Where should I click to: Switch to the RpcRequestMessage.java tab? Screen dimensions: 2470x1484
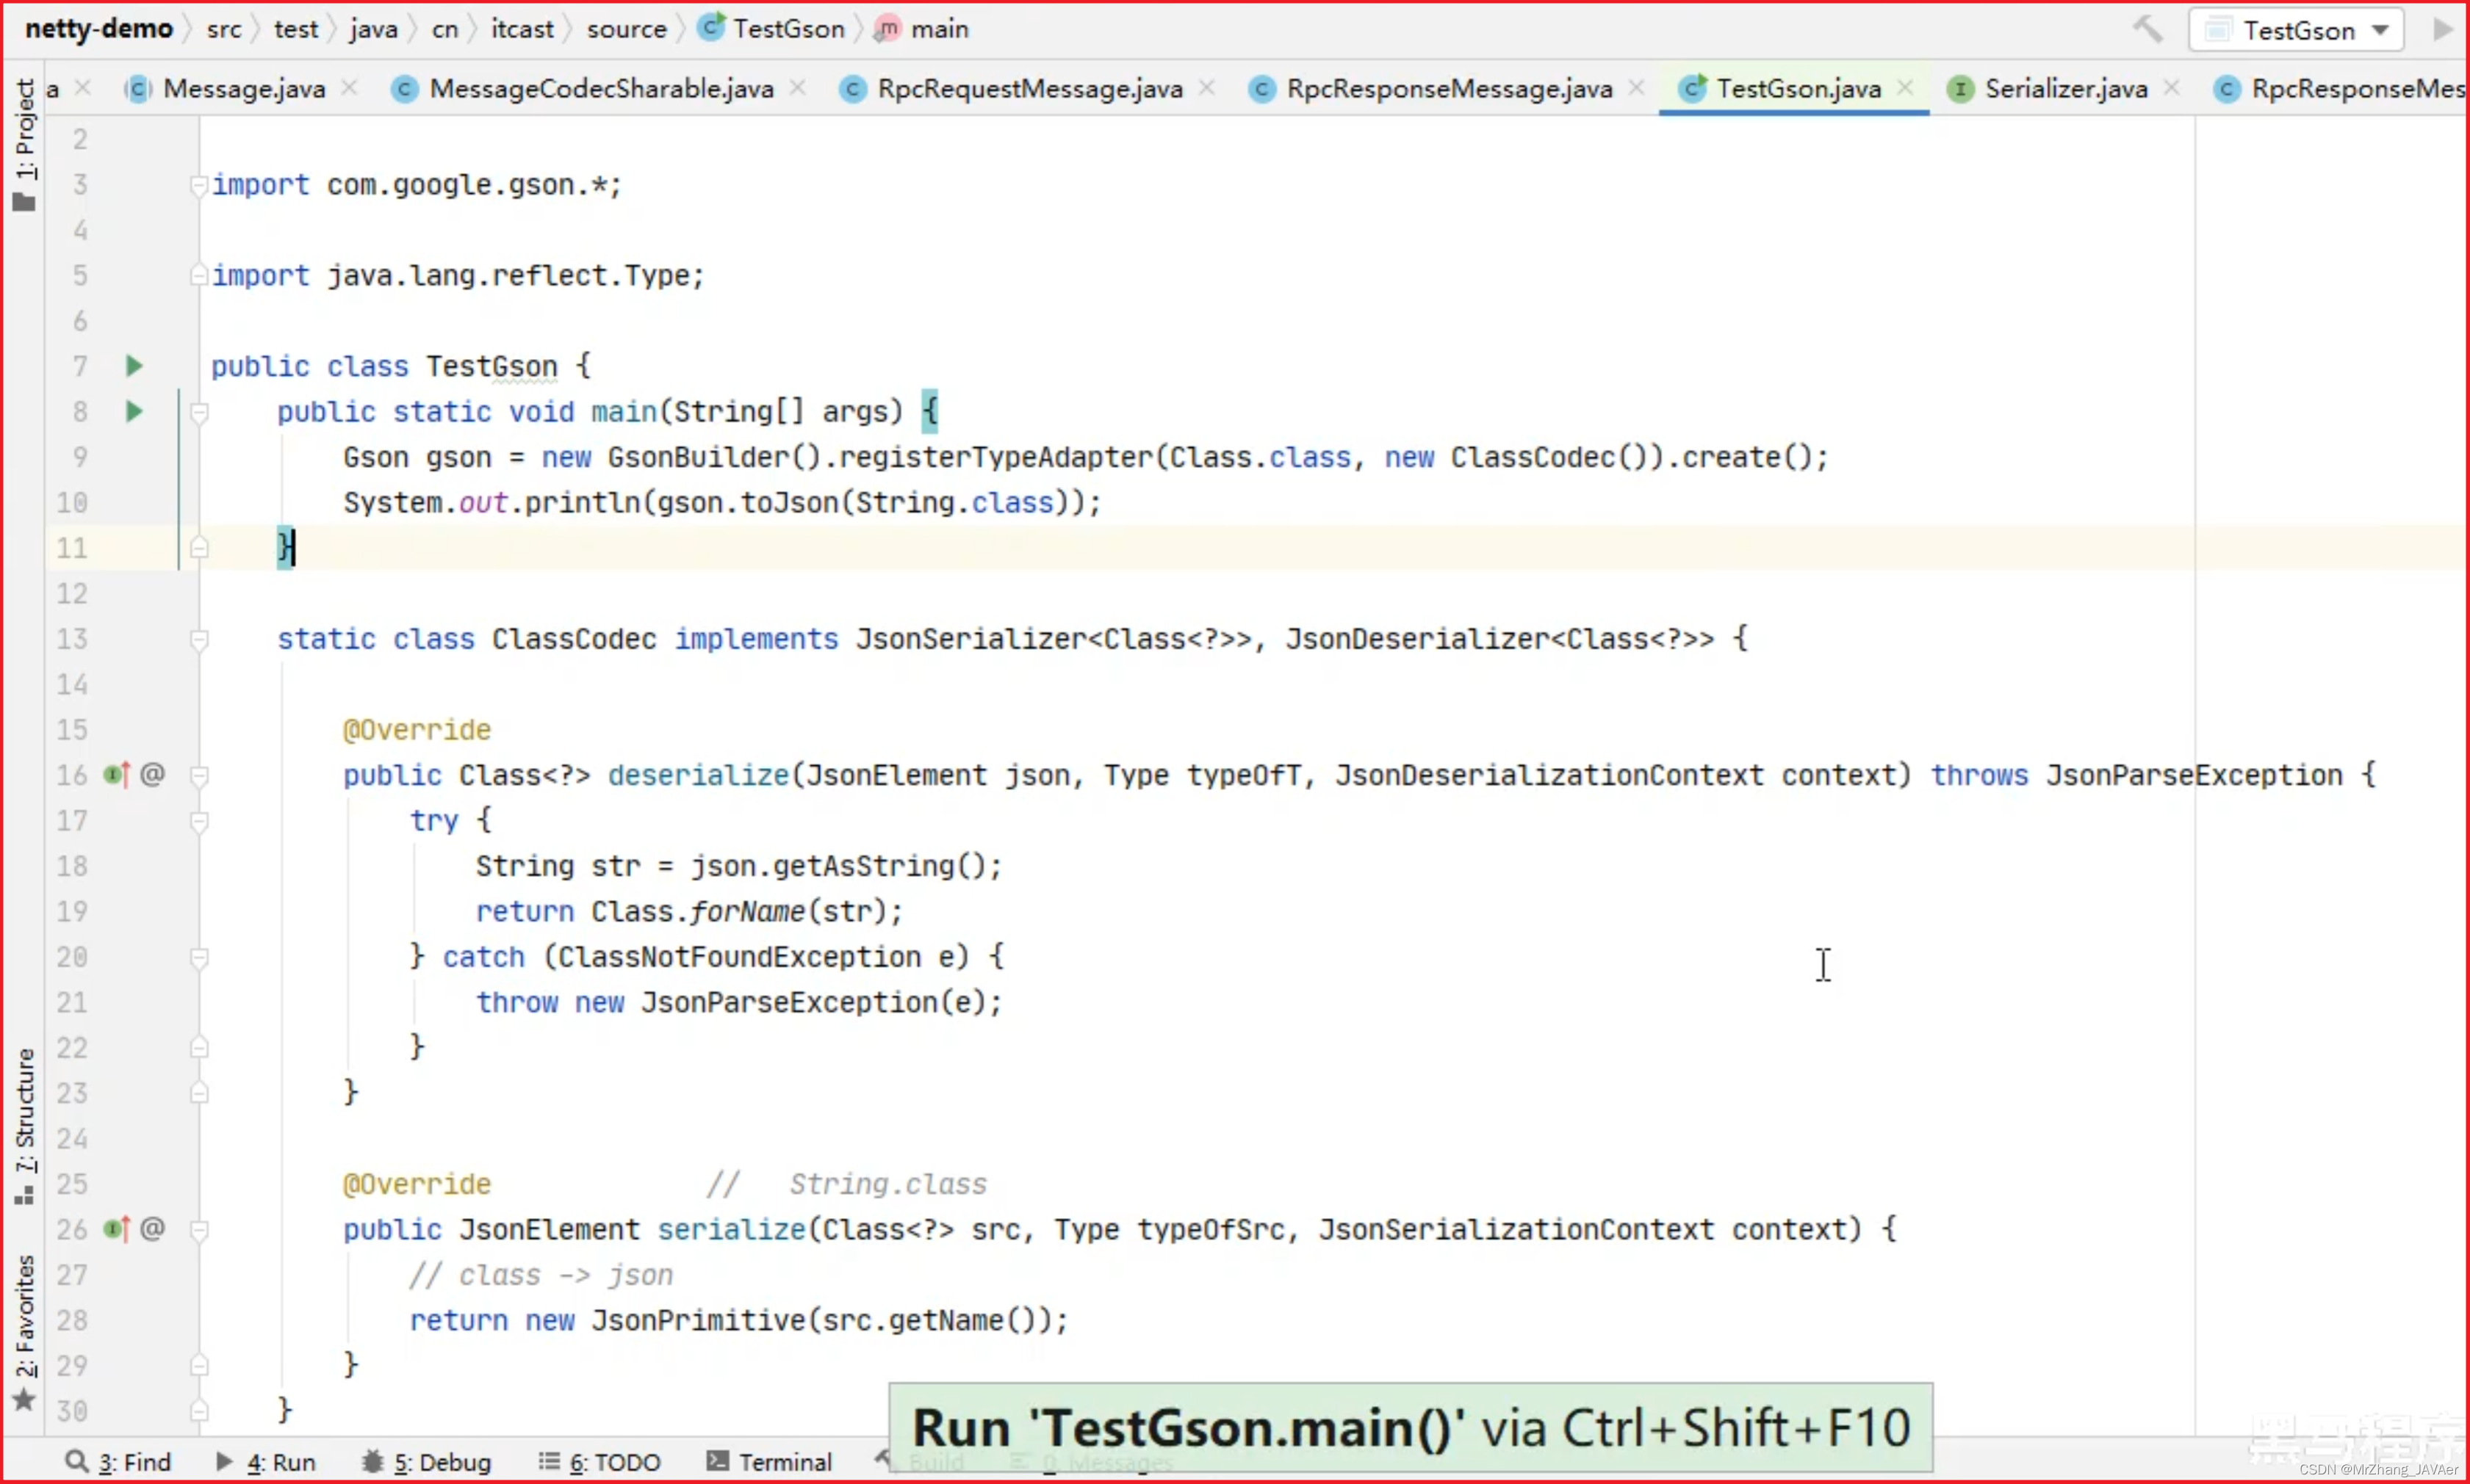pyautogui.click(x=1029, y=89)
